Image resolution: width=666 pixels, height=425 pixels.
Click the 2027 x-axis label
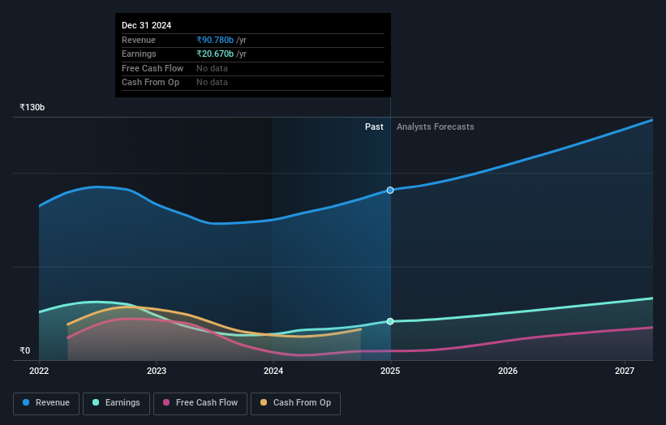(x=625, y=371)
